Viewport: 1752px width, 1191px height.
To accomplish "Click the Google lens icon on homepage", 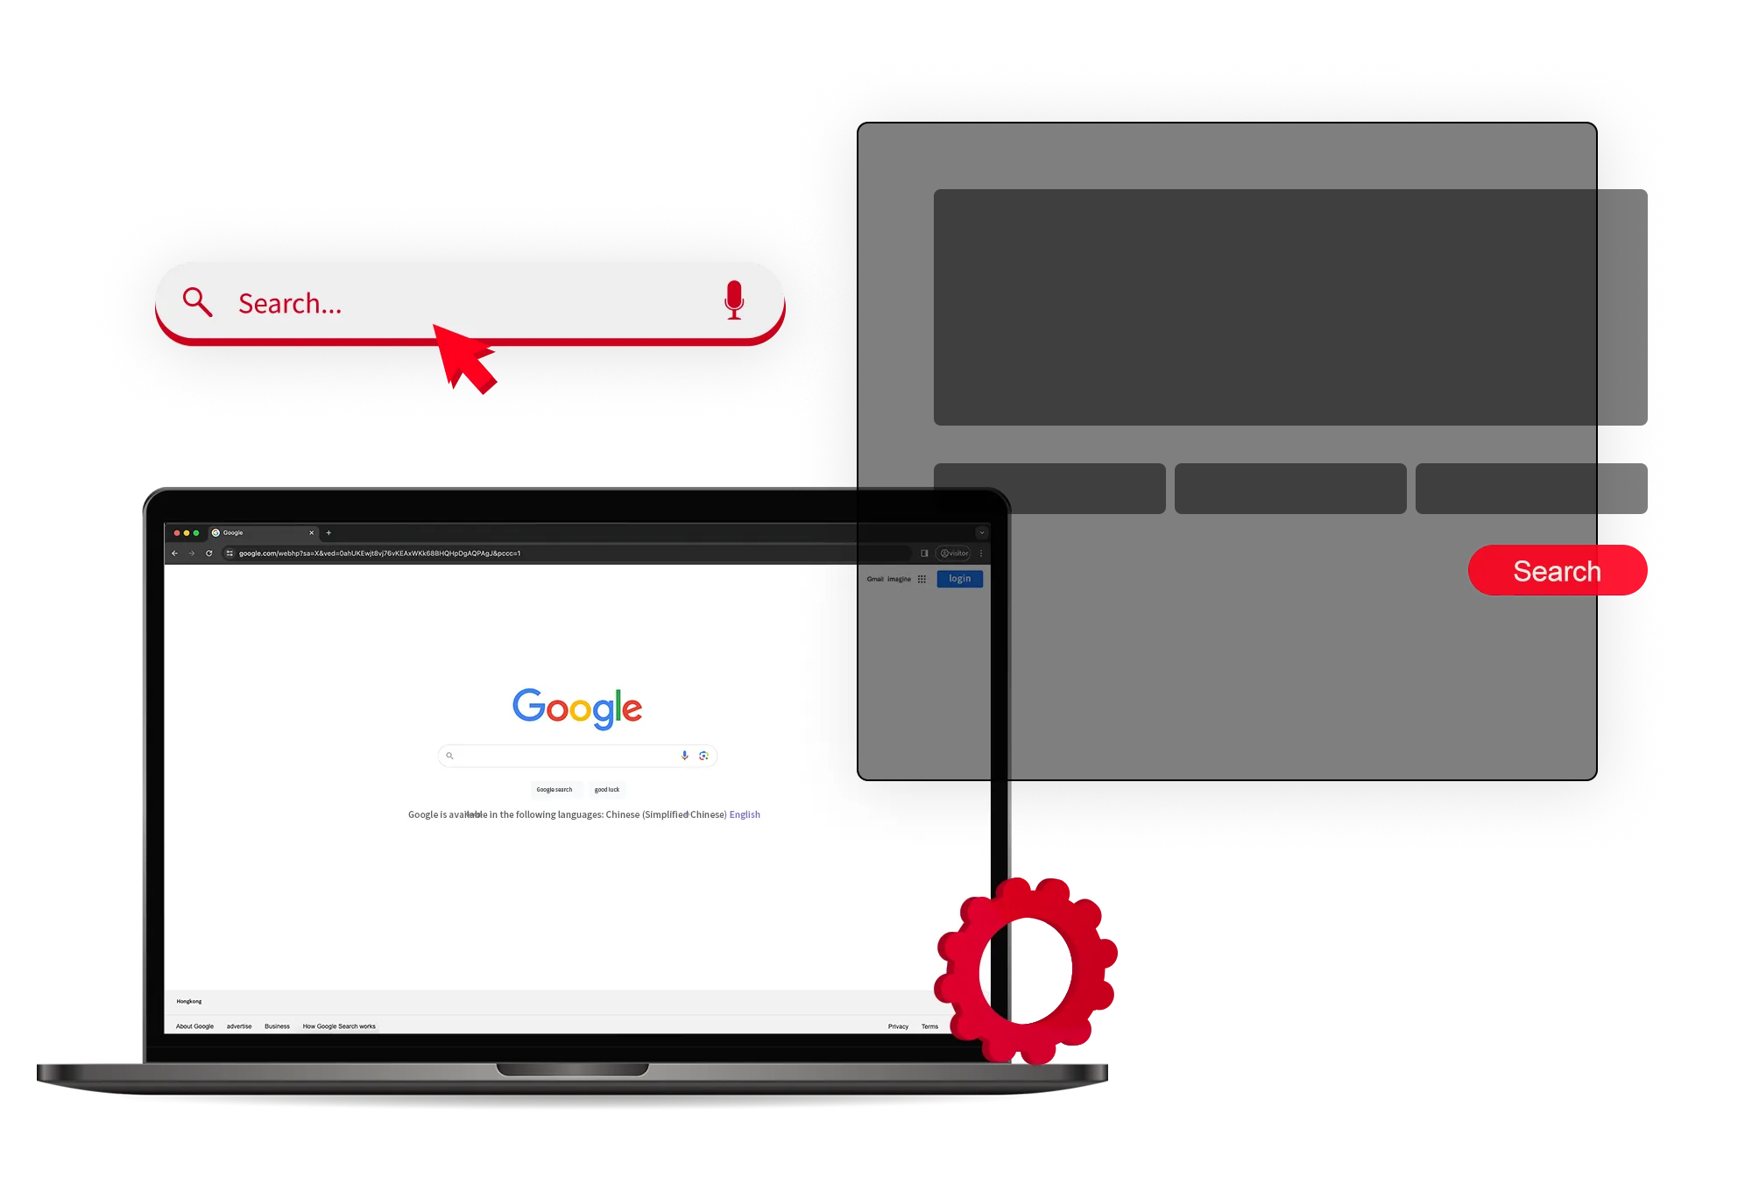I will click(x=703, y=757).
